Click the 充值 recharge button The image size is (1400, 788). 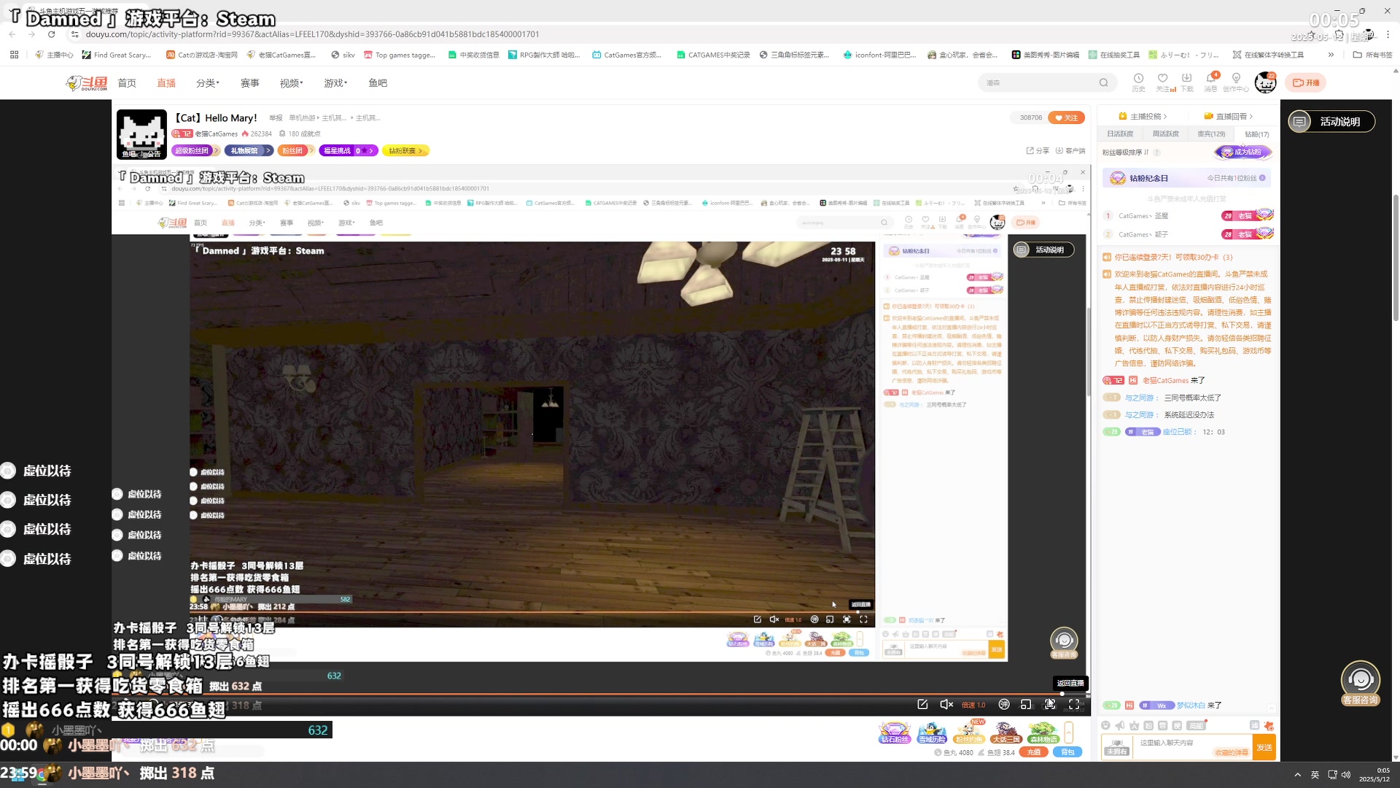[x=1033, y=752]
